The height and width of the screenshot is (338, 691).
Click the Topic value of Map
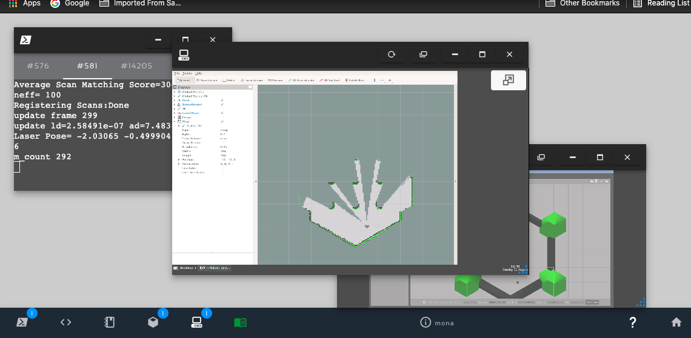(x=224, y=130)
